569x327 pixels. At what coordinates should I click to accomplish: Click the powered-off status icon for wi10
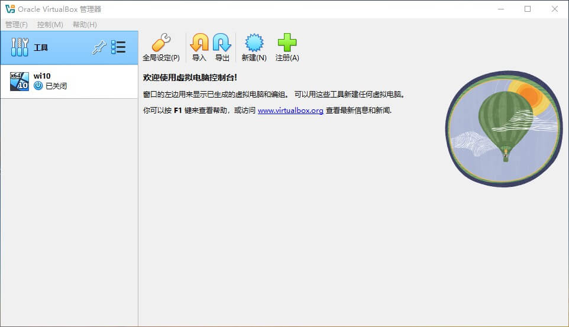pos(38,86)
